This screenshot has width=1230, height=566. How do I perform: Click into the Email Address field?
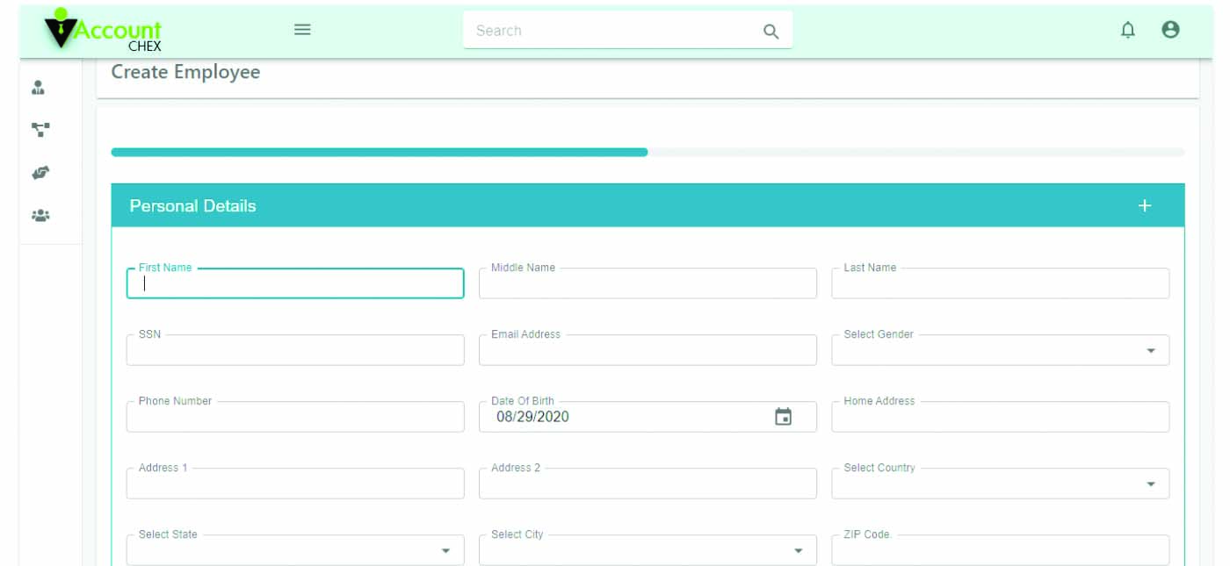coord(648,350)
